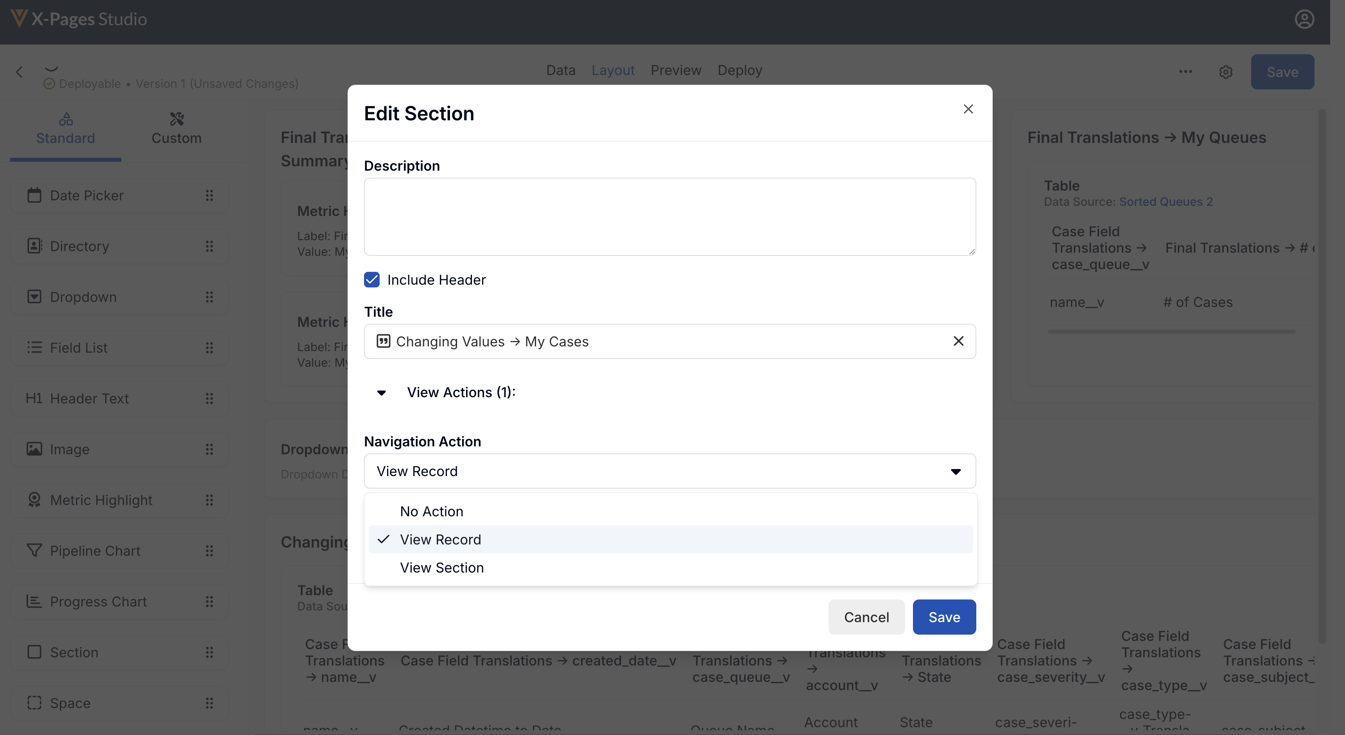The height and width of the screenshot is (735, 1345).
Task: Click the Pipeline Chart funnel icon
Action: (x=34, y=550)
